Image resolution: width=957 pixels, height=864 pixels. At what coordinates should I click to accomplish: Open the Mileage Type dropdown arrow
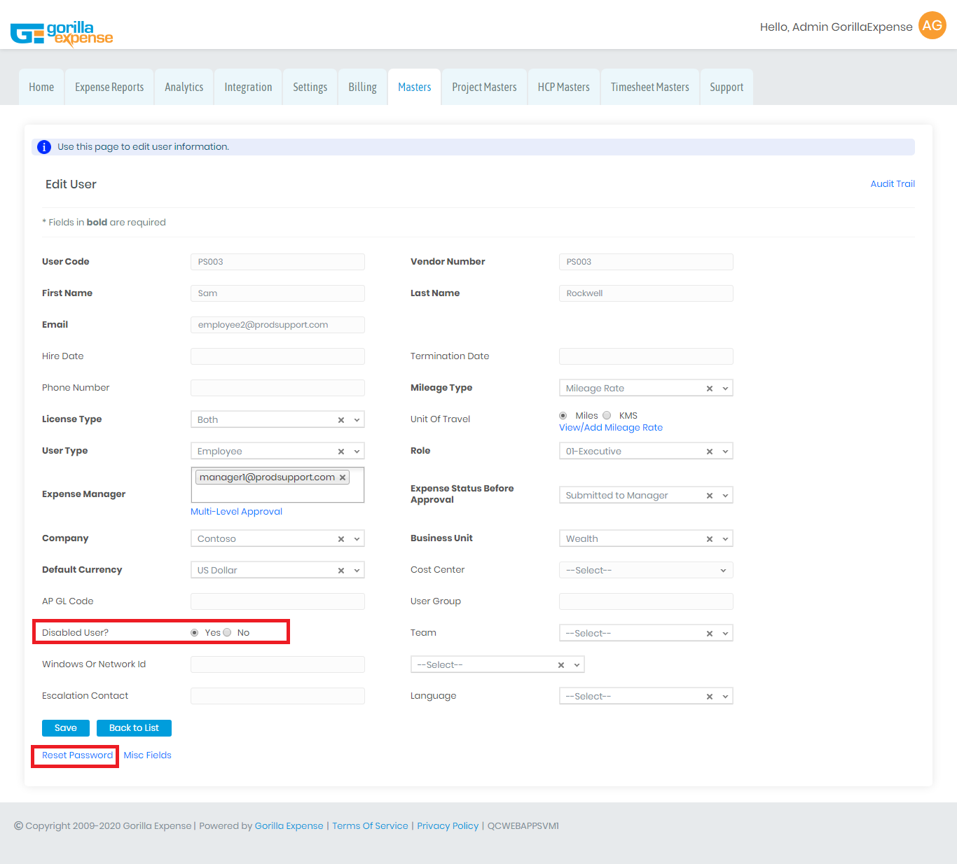point(725,389)
